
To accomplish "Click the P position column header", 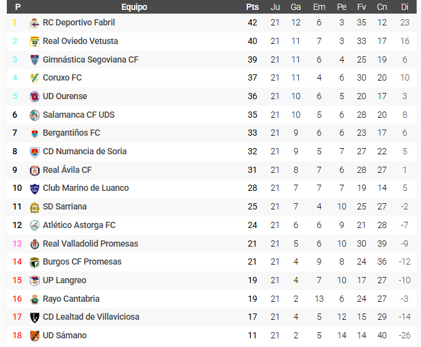I will (18, 7).
